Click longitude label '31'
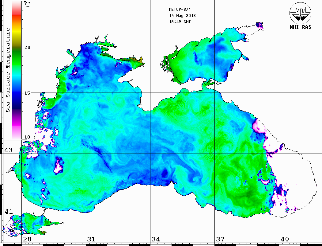This screenshot has height=246, width=322. click(91, 239)
